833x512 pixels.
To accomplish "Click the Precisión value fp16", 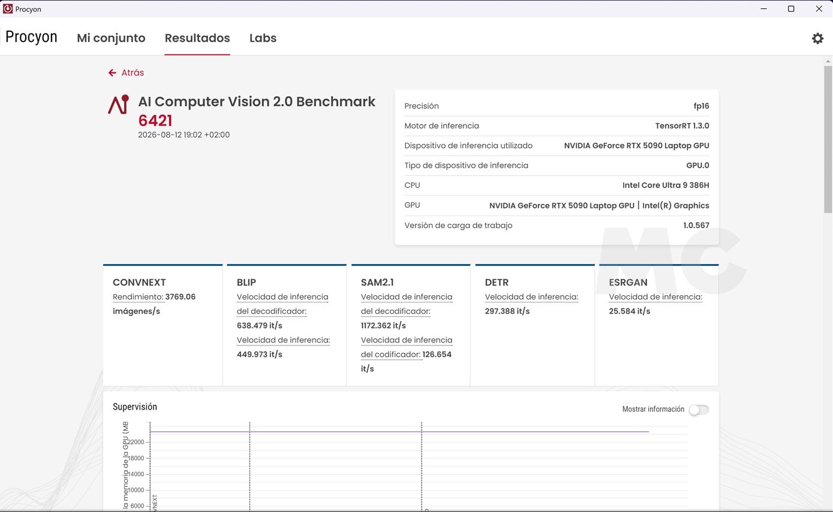I will (x=702, y=106).
